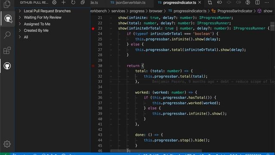Click the editor horizontal scrollbar thumb
This screenshot has height=155, width=275.
point(156,151)
